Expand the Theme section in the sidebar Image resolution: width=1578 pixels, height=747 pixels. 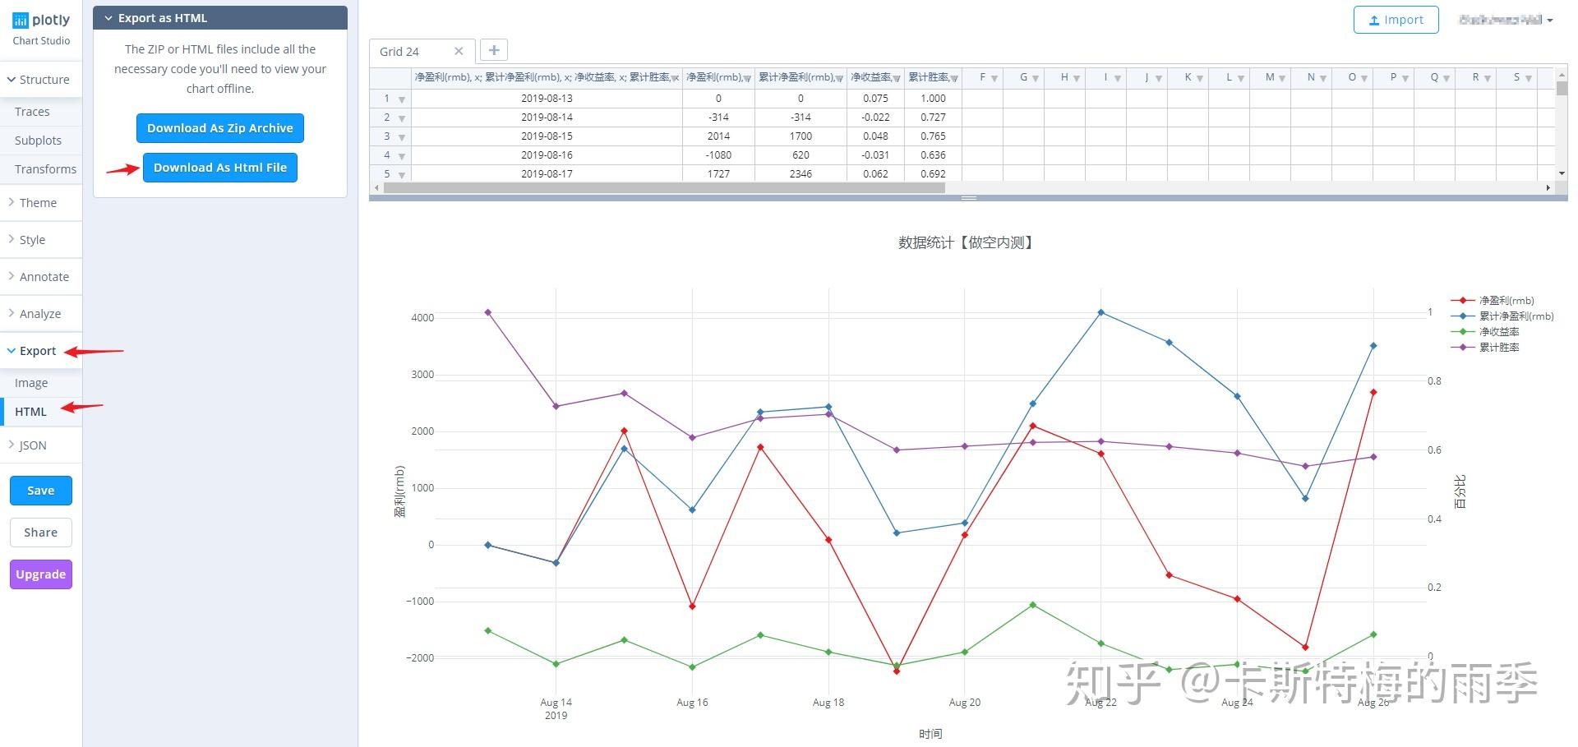38,202
